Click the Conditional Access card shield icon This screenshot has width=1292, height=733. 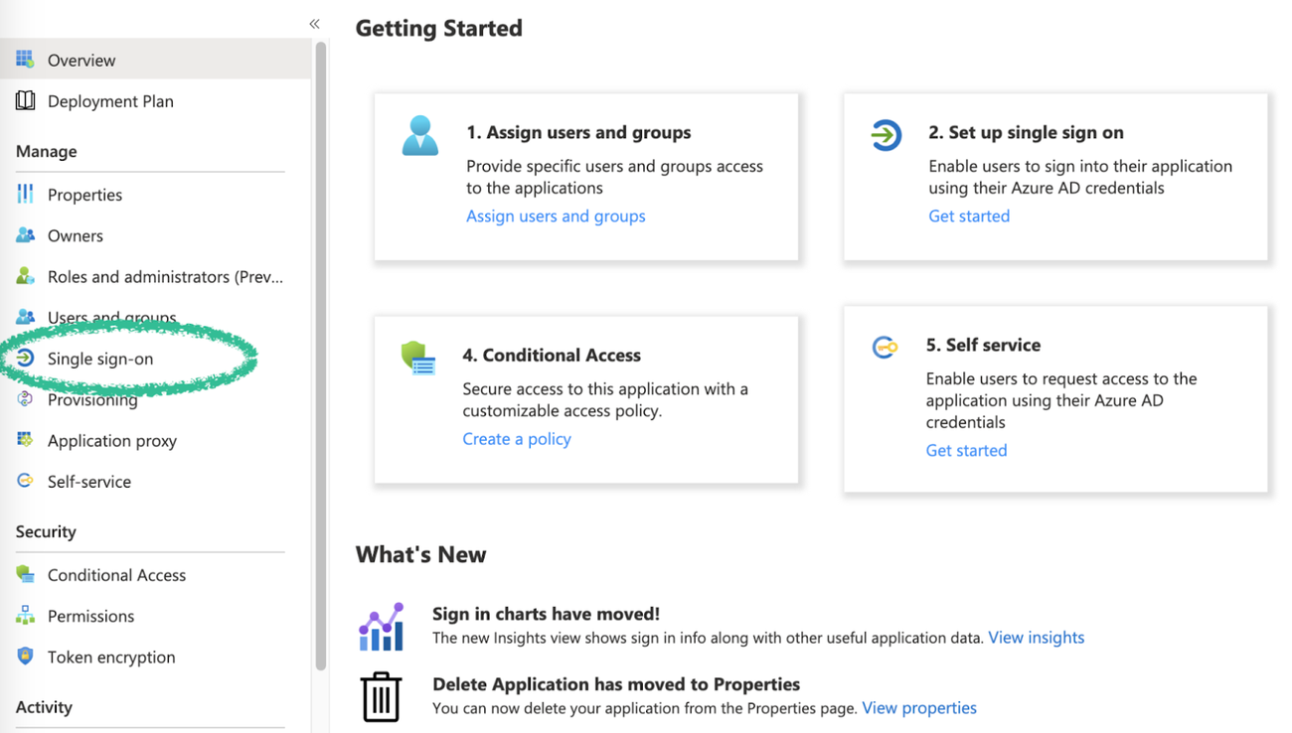418,359
